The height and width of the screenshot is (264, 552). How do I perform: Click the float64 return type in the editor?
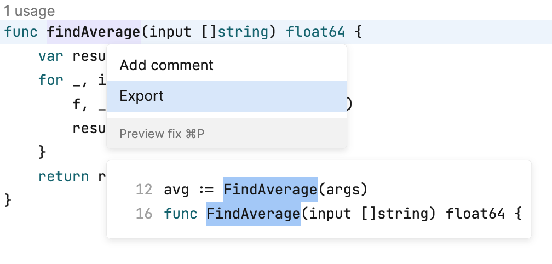coord(314,33)
